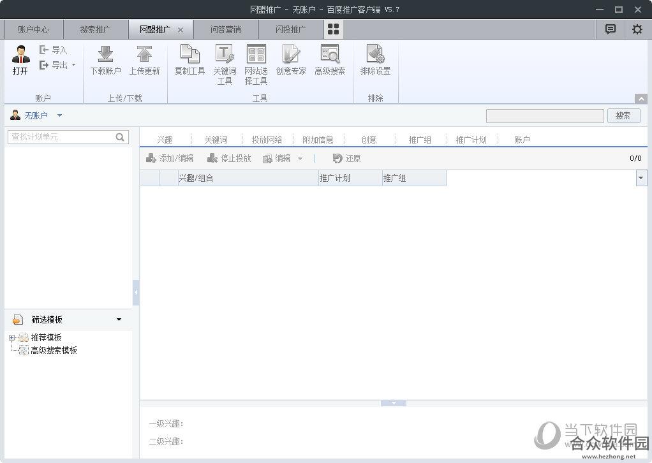Switch to 问答营销 tab
652x463 pixels.
pos(225,29)
